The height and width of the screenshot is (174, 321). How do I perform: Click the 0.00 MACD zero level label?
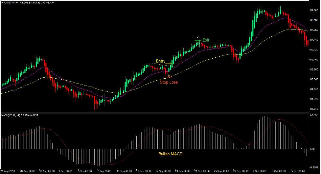[x=312, y=149]
